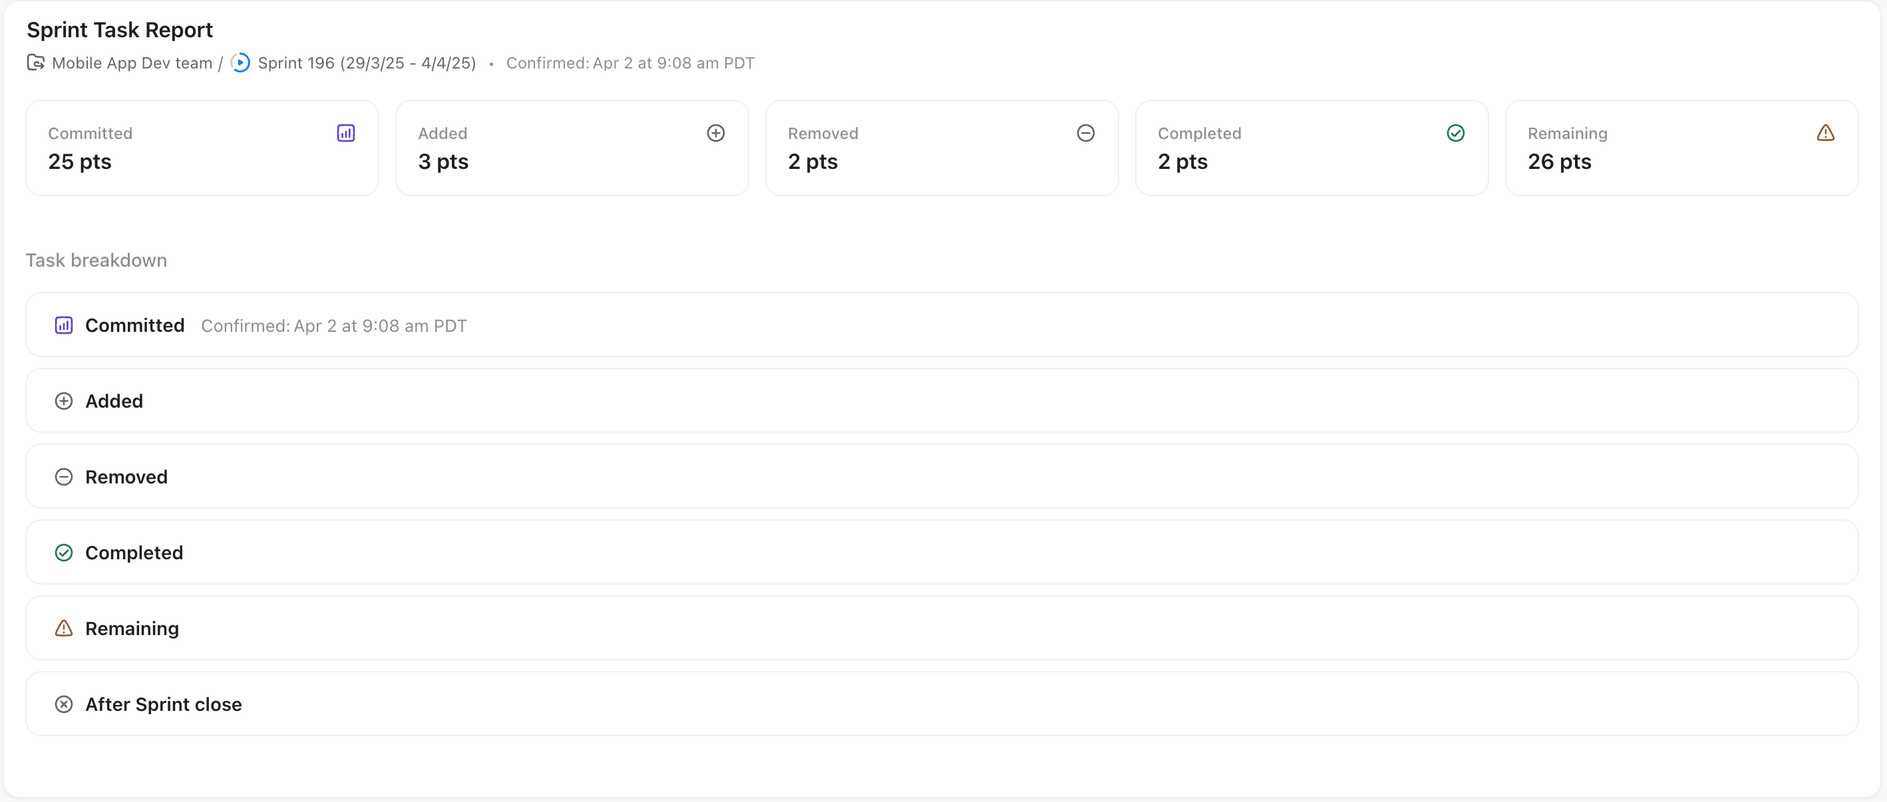This screenshot has height=802, width=1887.
Task: Click the green checkmark icon on Completed card
Action: tap(1456, 133)
